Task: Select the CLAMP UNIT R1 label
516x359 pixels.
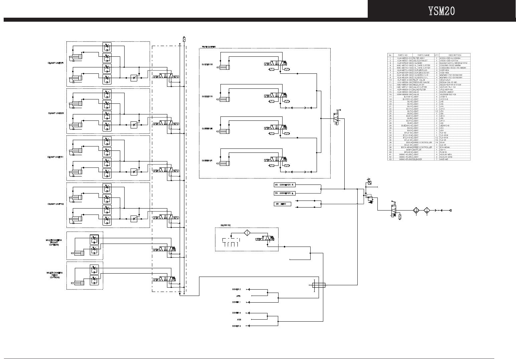Action: pyautogui.click(x=55, y=157)
